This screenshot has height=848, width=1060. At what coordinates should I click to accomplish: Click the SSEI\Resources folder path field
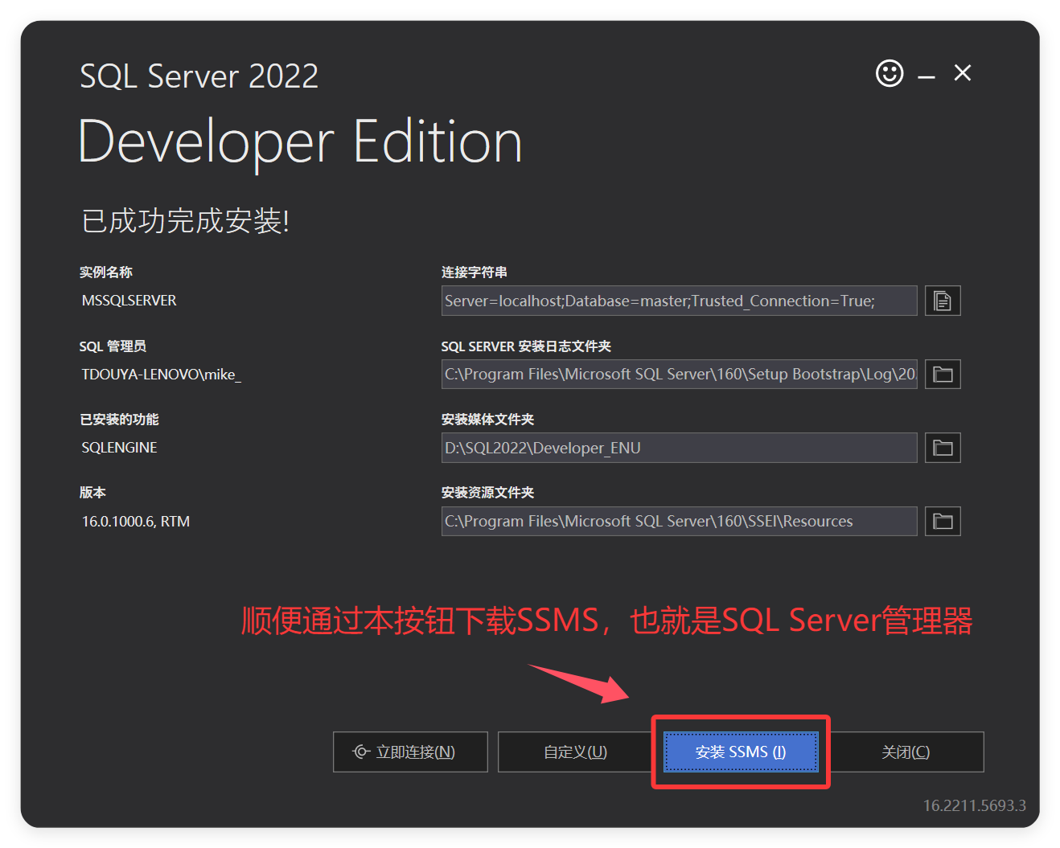tap(679, 521)
